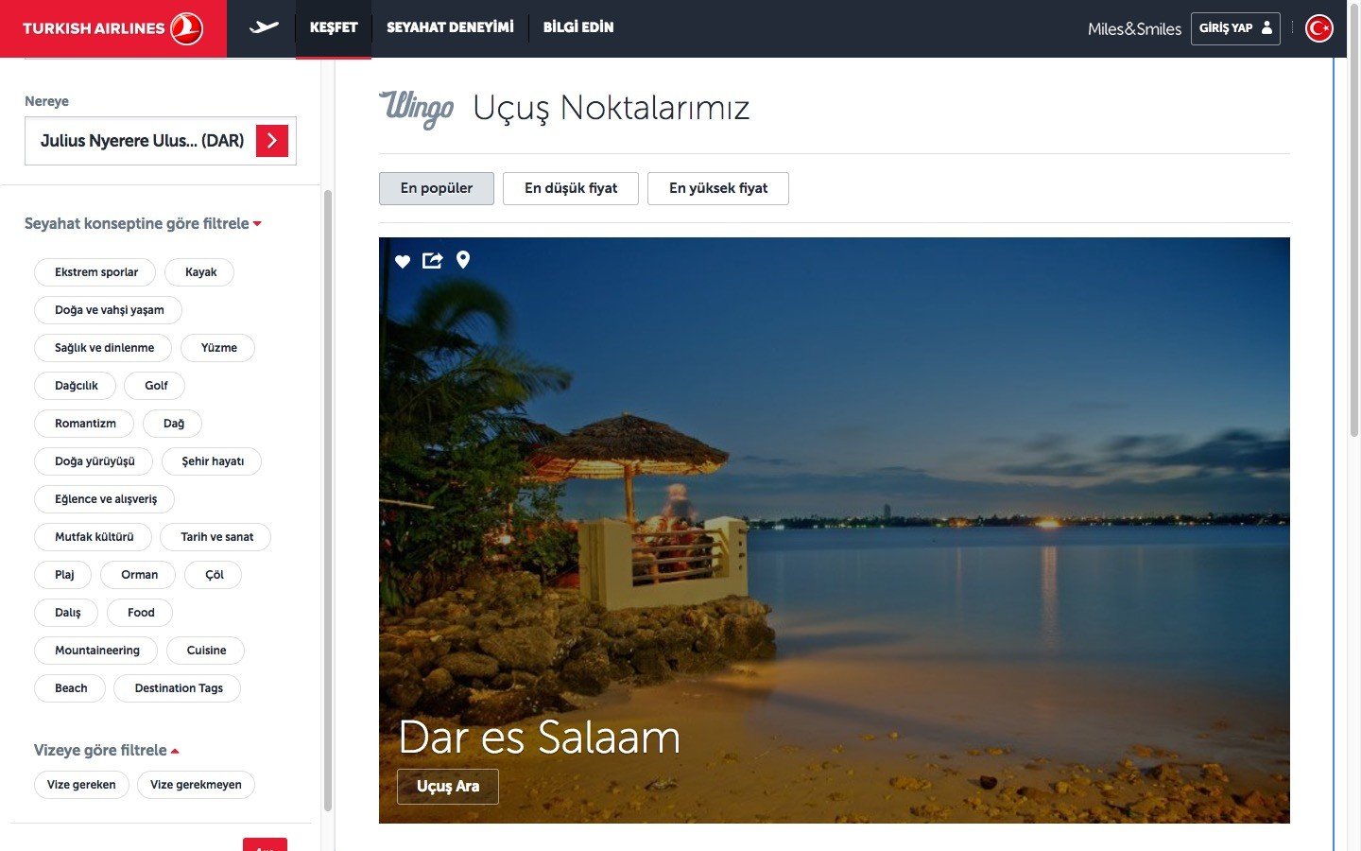1361x851 pixels.
Task: Click the map pin location icon
Action: (x=463, y=260)
